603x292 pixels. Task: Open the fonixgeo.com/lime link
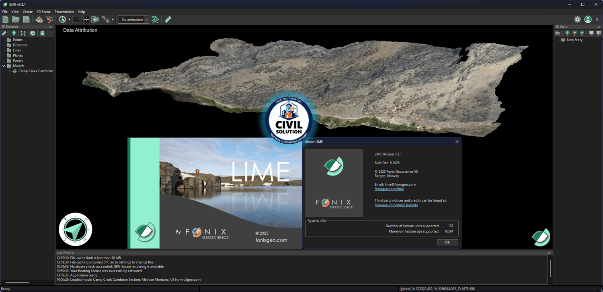coord(389,189)
